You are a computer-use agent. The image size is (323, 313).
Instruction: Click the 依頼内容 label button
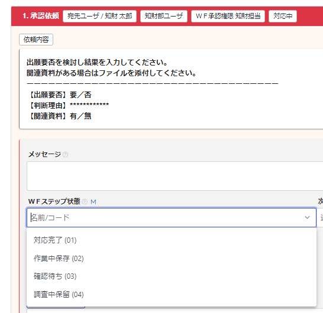pyautogui.click(x=36, y=40)
